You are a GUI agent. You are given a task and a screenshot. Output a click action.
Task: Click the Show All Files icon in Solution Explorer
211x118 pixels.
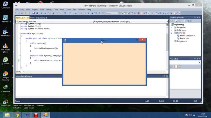click(x=176, y=21)
